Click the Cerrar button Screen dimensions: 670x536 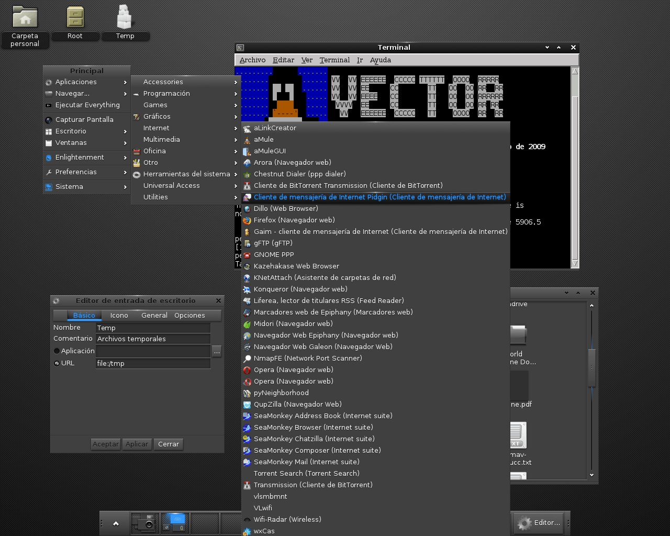[169, 444]
